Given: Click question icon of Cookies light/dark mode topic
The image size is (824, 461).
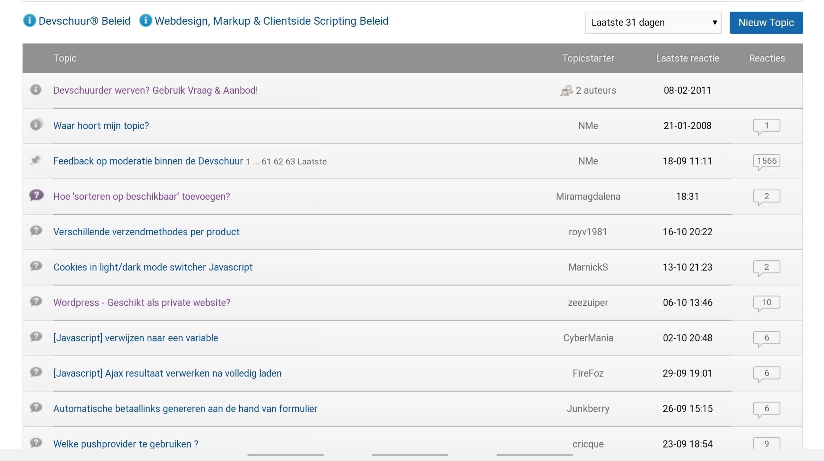Looking at the screenshot, I should click(36, 266).
